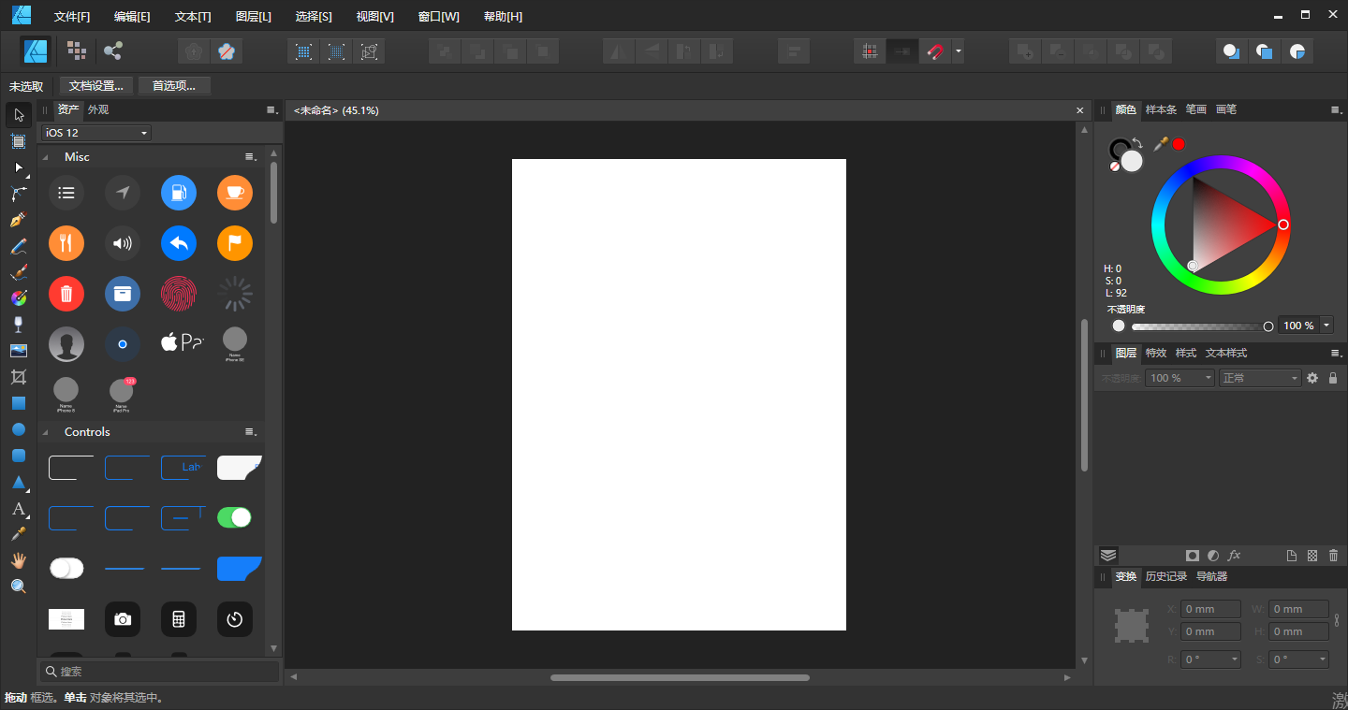The width and height of the screenshot is (1348, 710).
Task: Select the Triangle shape tool
Action: [x=19, y=483]
